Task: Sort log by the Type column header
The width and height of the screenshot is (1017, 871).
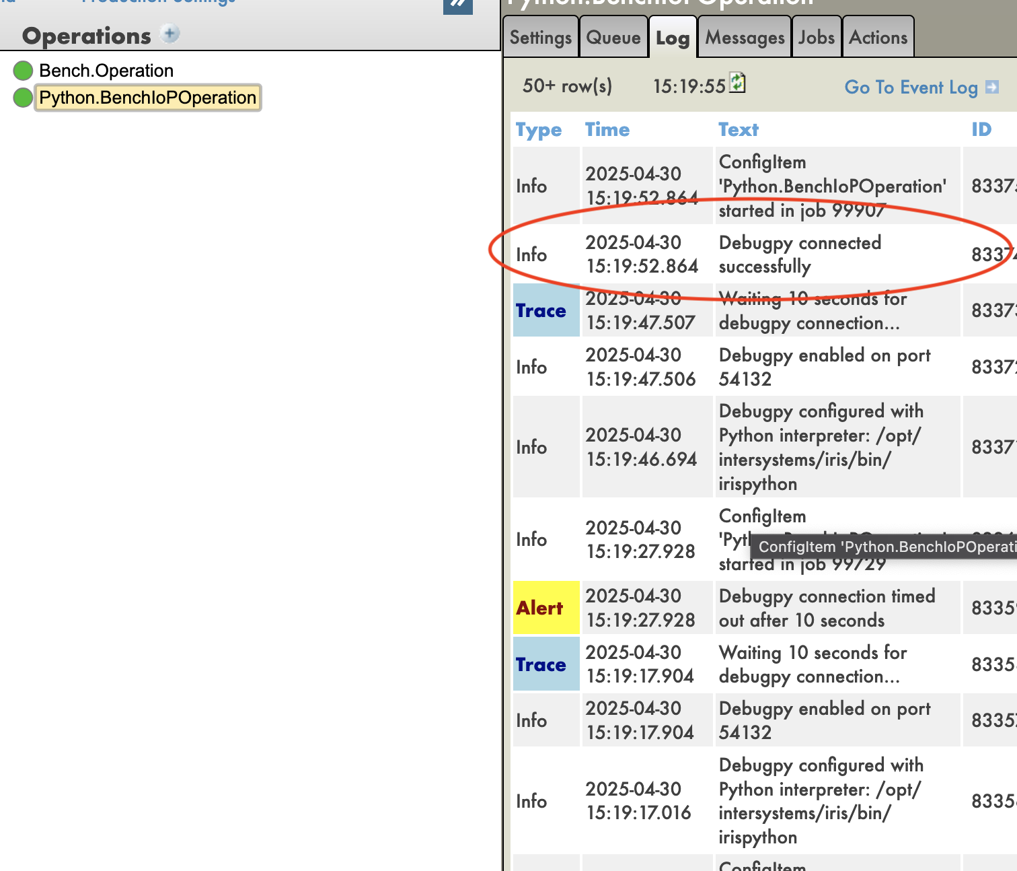Action: (x=539, y=130)
